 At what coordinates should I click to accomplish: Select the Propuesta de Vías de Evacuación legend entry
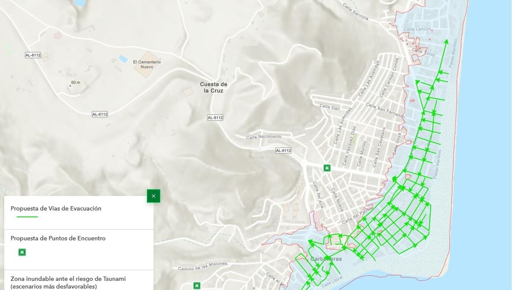point(56,208)
